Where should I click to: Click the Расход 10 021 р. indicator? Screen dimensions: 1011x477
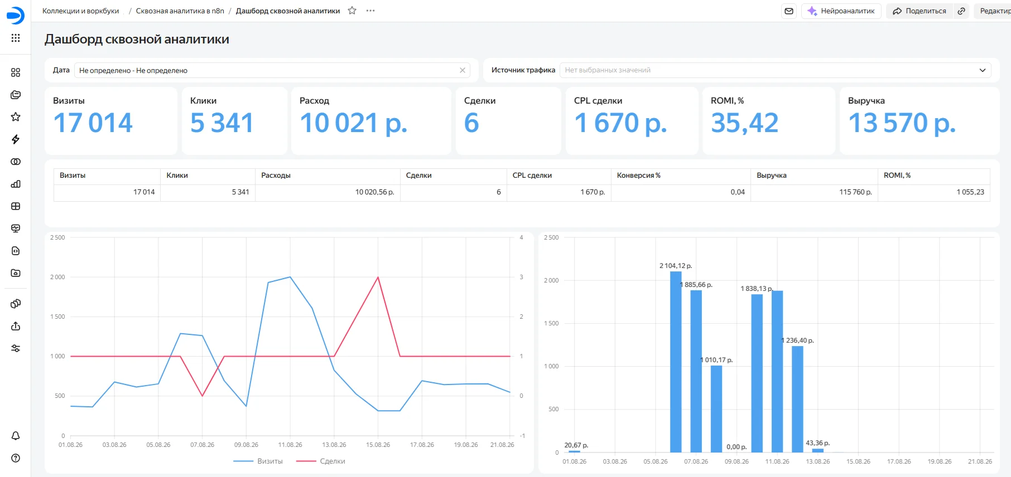click(x=371, y=121)
